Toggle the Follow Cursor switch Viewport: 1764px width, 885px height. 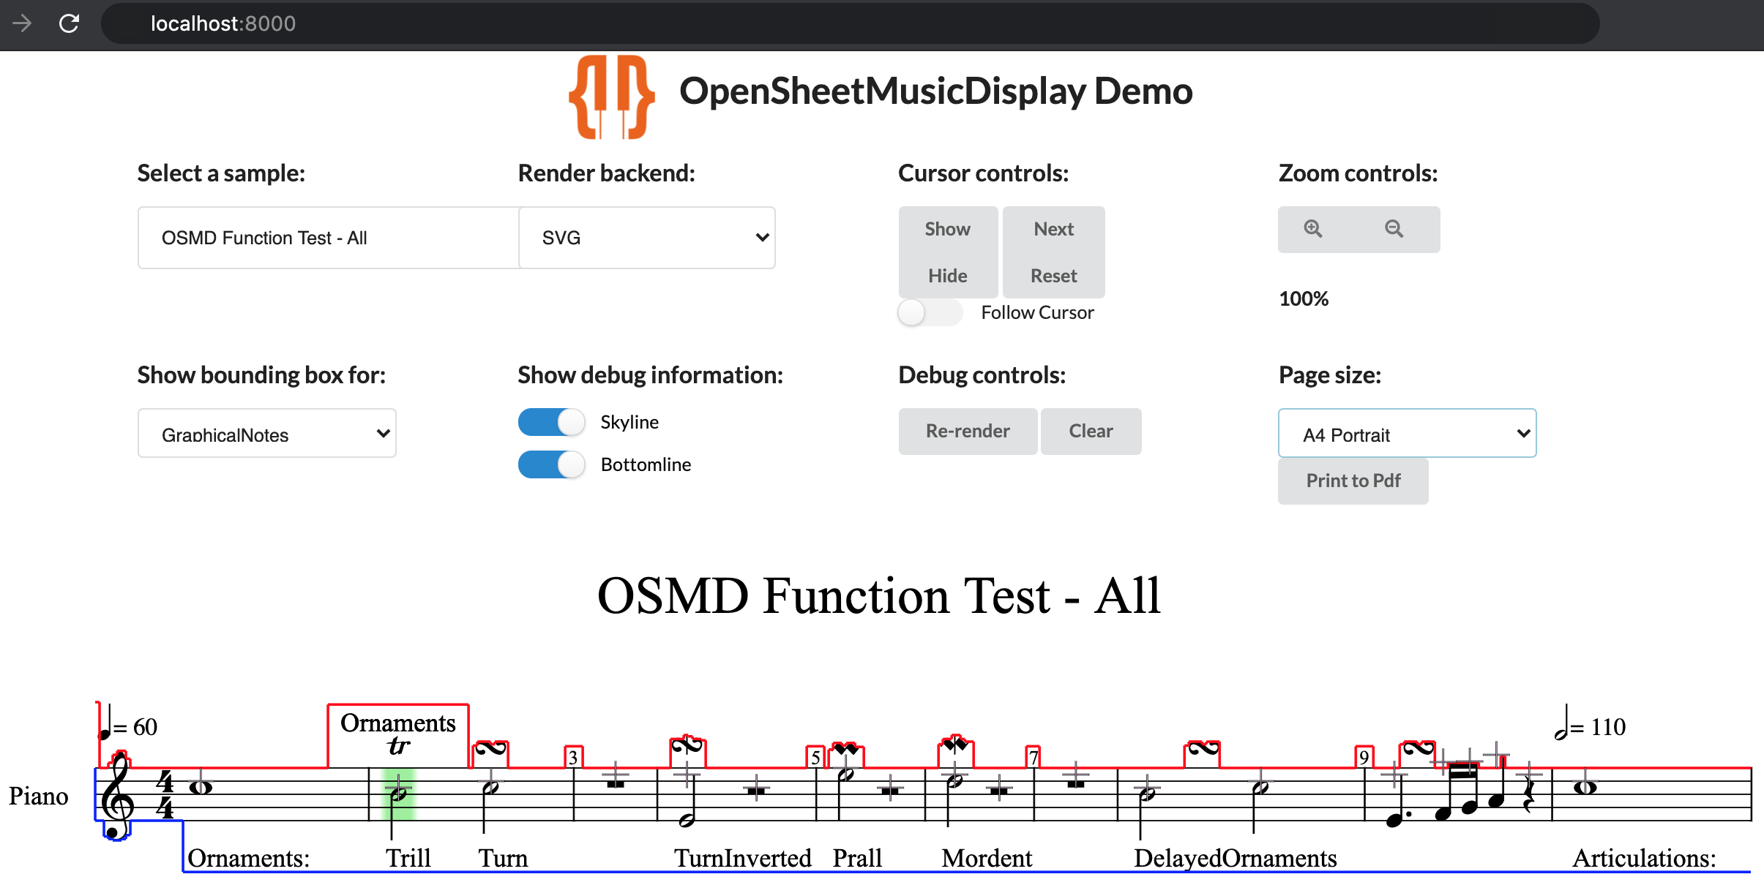pyautogui.click(x=930, y=312)
